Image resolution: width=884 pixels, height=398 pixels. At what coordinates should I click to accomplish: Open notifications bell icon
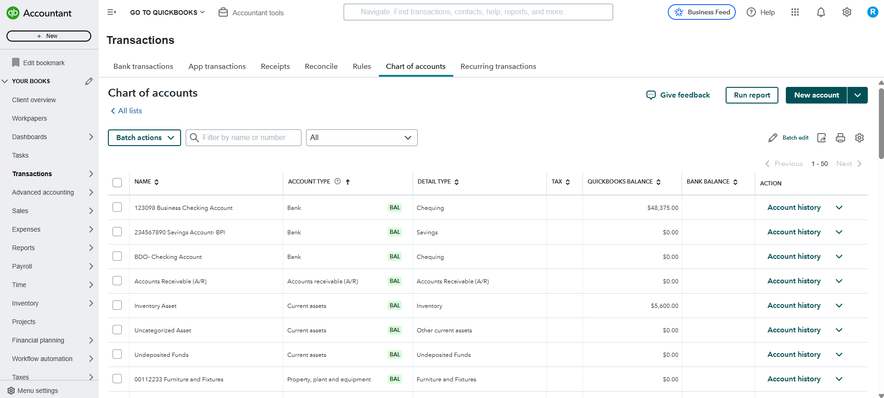pos(821,12)
